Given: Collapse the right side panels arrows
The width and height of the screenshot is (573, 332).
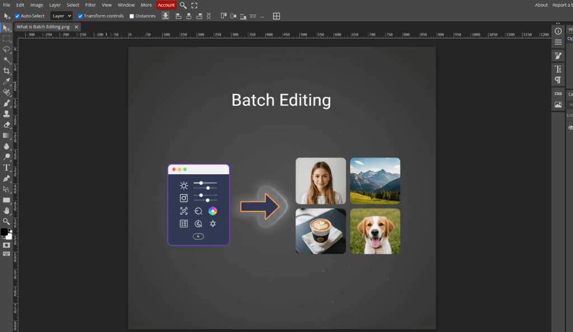Looking at the screenshot, I should pos(558,23).
